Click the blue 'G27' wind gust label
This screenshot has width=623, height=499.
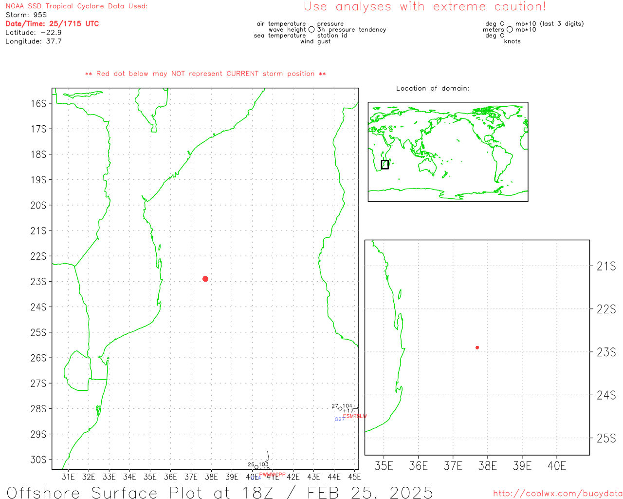[339, 419]
